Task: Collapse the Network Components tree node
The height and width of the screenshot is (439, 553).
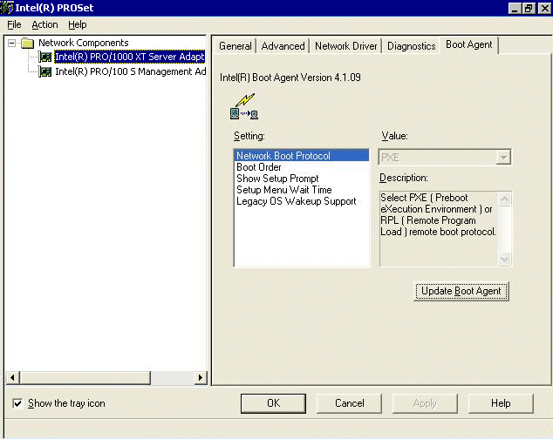Action: 11,43
